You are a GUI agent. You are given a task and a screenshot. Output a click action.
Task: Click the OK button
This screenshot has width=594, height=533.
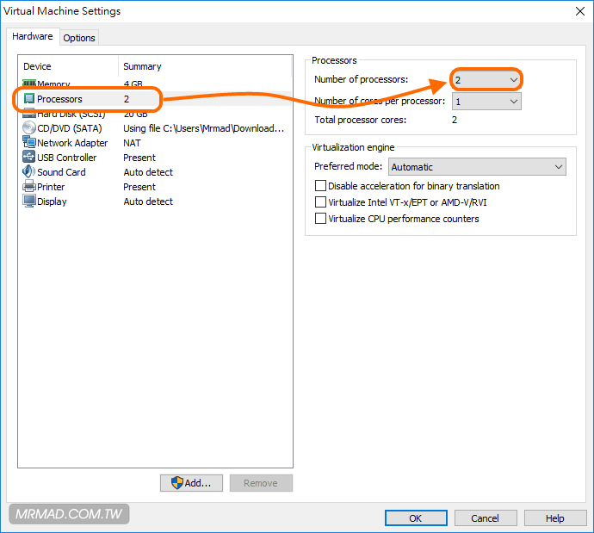(415, 518)
